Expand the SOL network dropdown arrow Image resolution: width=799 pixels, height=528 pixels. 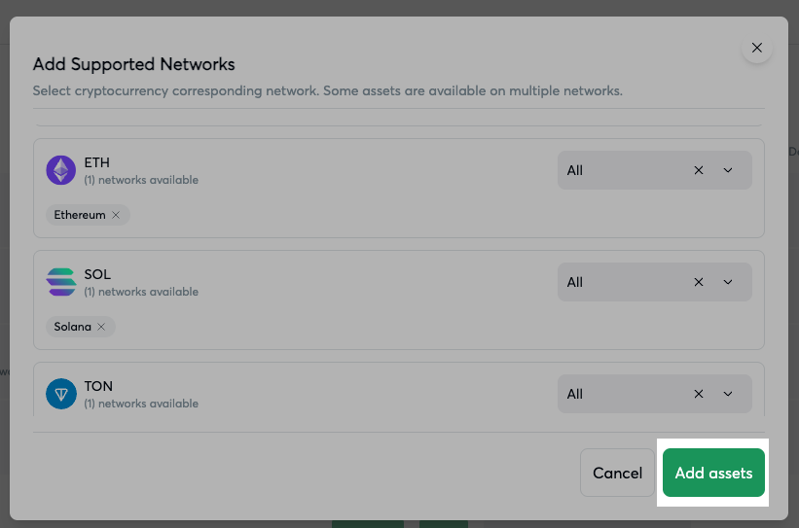coord(728,282)
